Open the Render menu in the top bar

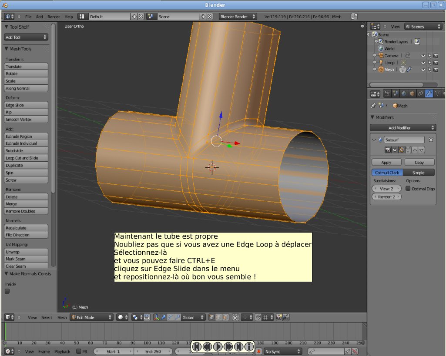54,17
